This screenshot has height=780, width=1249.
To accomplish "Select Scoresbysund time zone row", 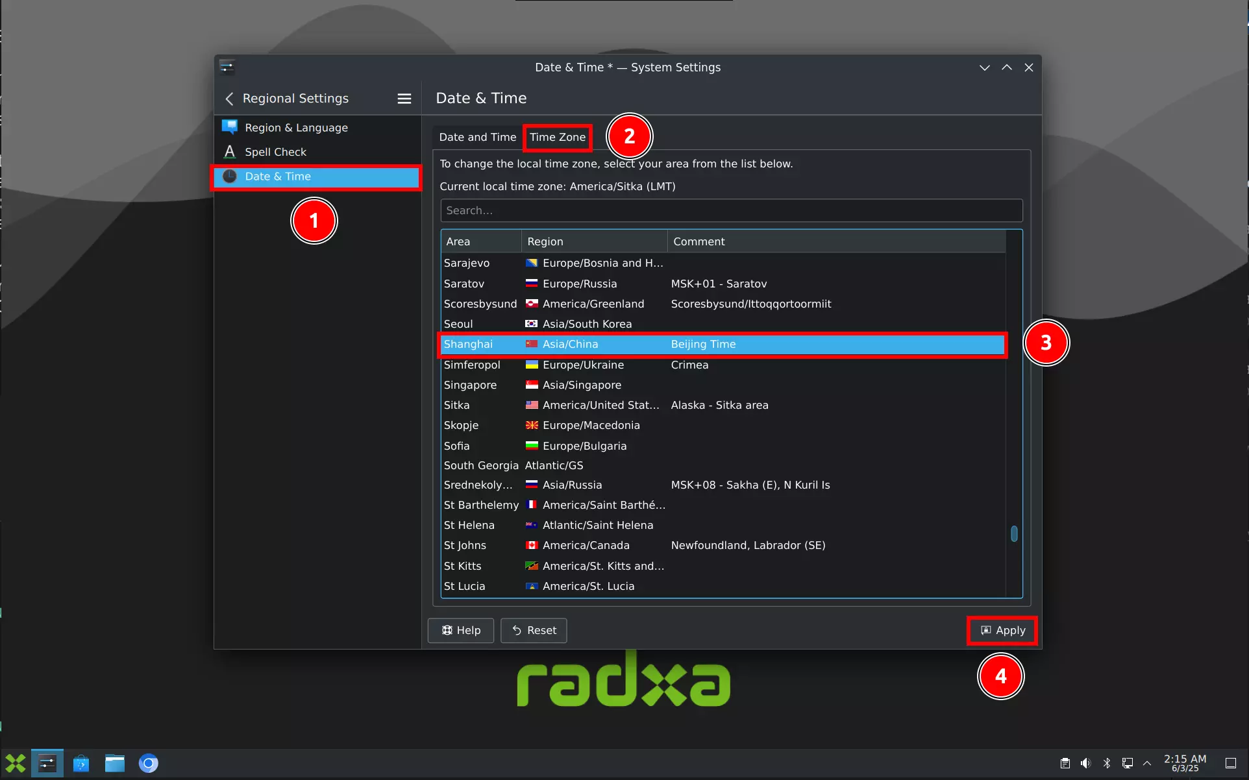I will [723, 304].
